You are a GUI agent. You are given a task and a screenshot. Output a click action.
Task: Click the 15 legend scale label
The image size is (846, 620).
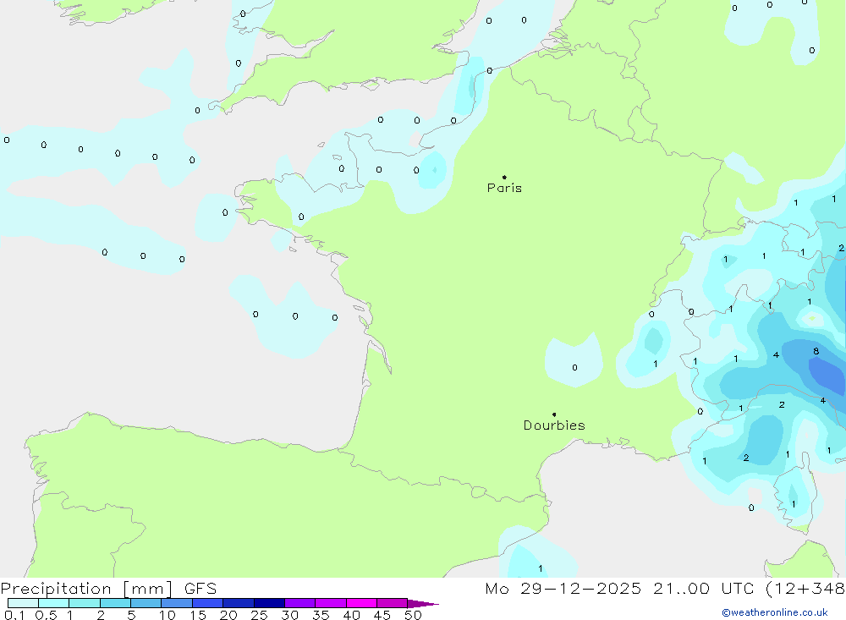[x=198, y=615]
